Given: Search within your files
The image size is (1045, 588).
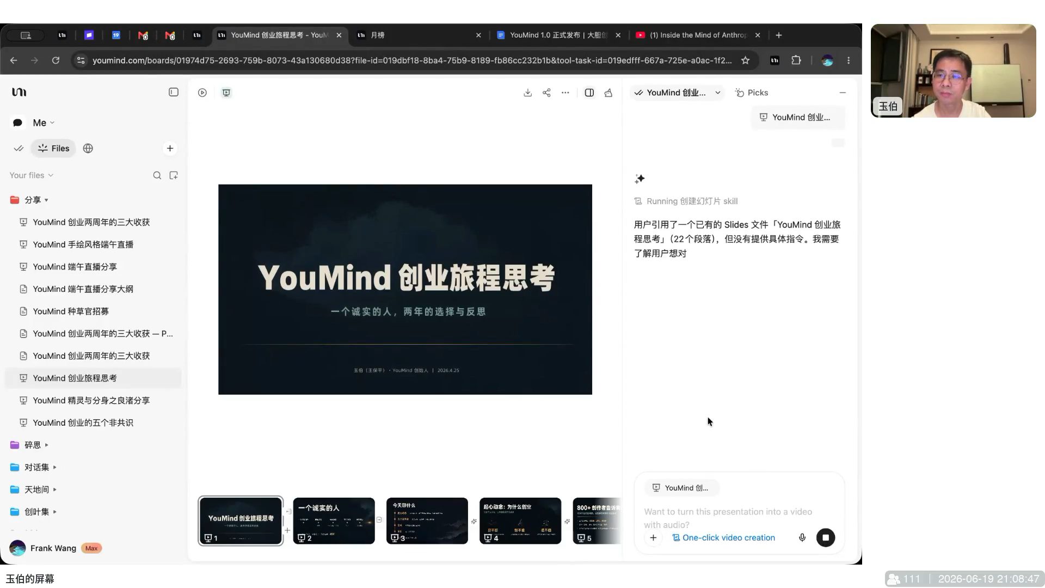Looking at the screenshot, I should (157, 175).
